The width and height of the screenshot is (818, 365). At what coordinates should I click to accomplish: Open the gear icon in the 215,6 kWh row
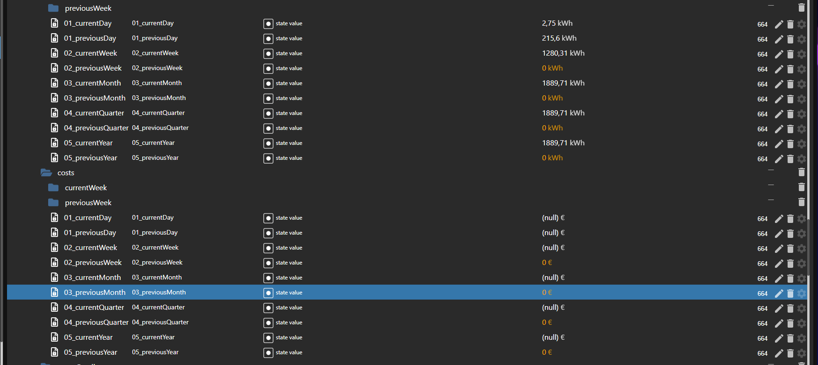point(802,39)
